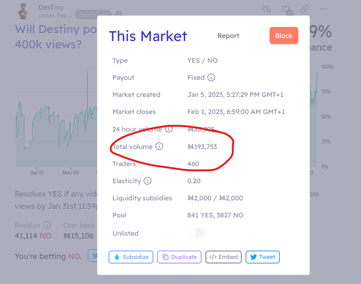Click the Liquidity subsidies value
Screen dimensions: 361x284
(x=215, y=198)
